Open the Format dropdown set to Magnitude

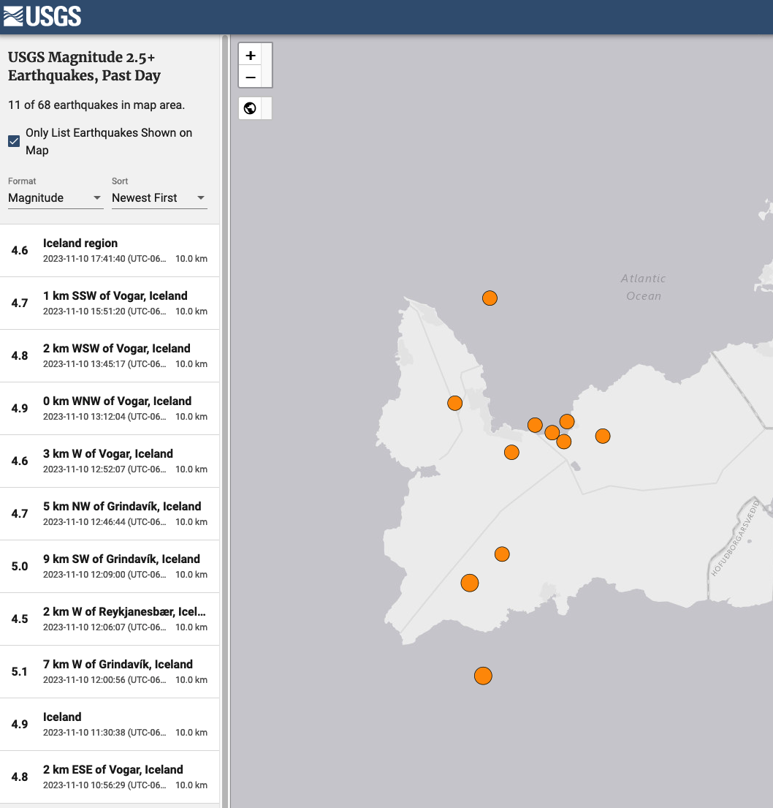point(56,198)
